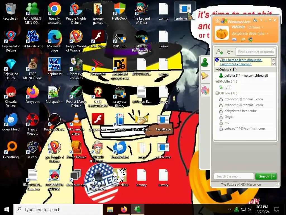Open Thunderbird desktop shortcut

(x=120, y=150)
